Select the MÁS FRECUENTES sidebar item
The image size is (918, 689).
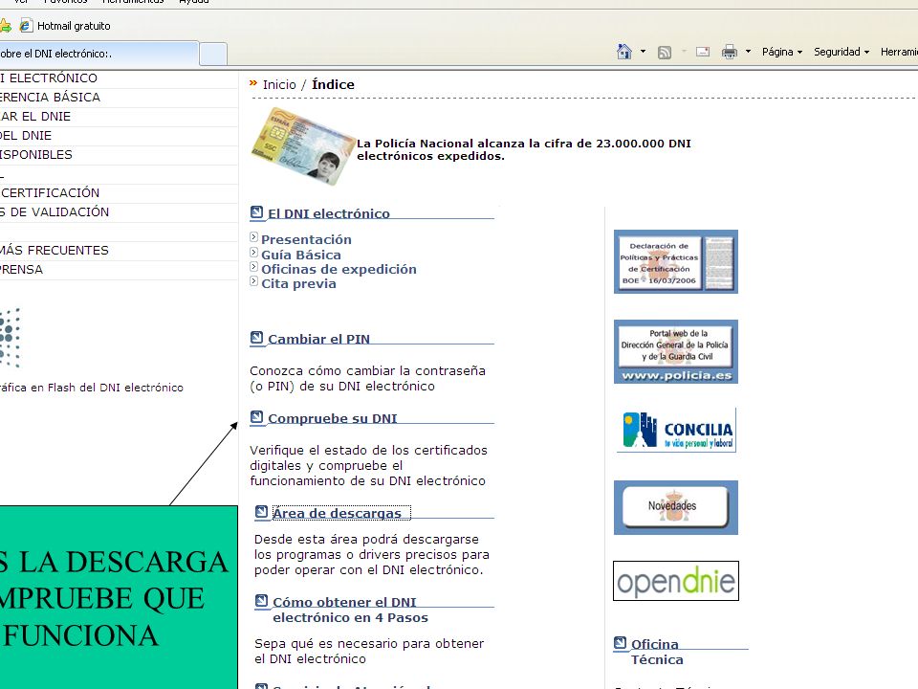coord(55,250)
